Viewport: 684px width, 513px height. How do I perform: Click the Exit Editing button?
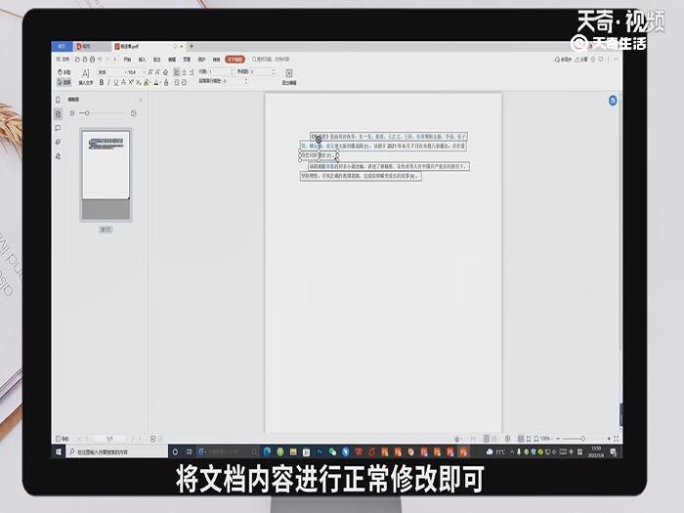point(289,77)
